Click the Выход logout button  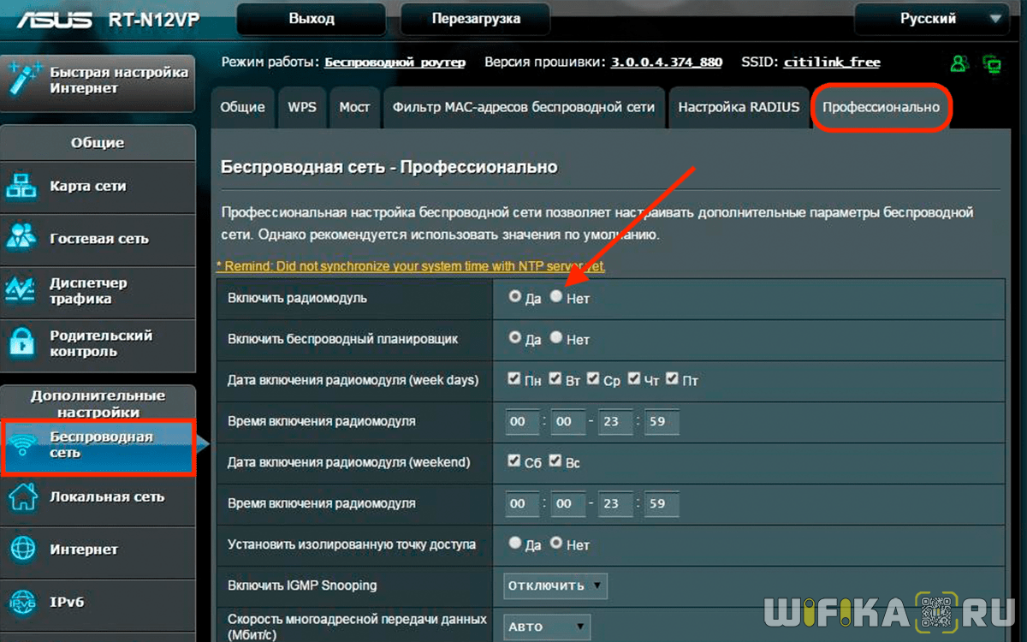(x=312, y=18)
